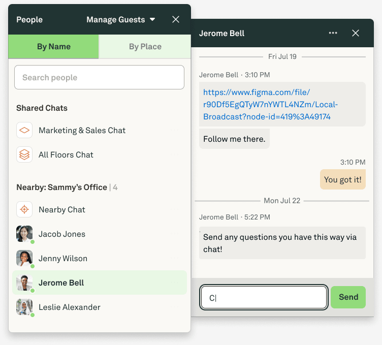Open the Figma file link
The width and height of the screenshot is (382, 345).
coord(270,104)
